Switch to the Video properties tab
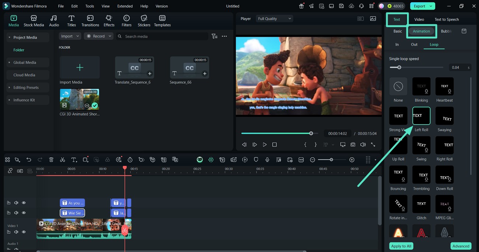Viewport: 479px width, 252px height. pyautogui.click(x=419, y=19)
